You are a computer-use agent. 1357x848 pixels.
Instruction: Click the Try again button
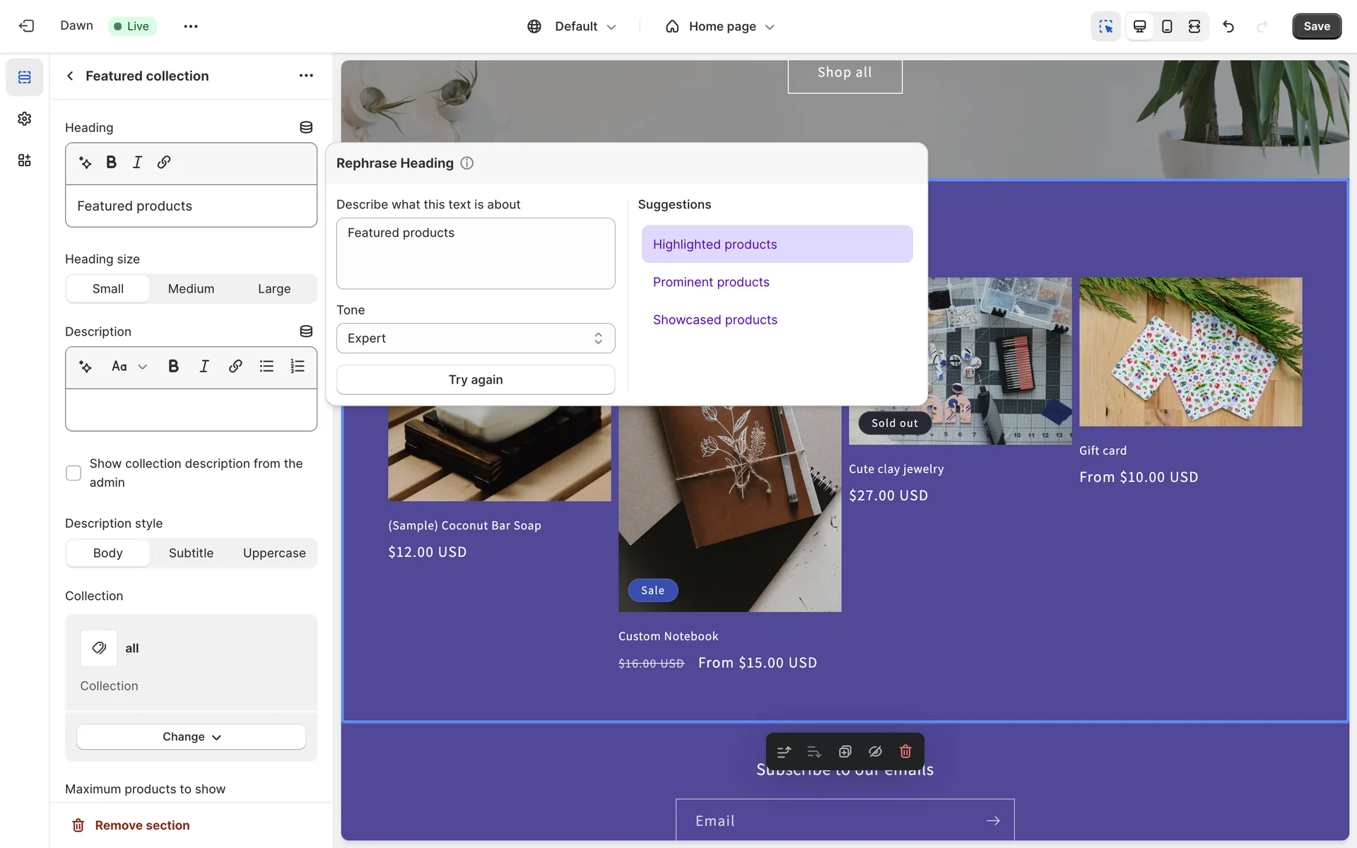(475, 380)
